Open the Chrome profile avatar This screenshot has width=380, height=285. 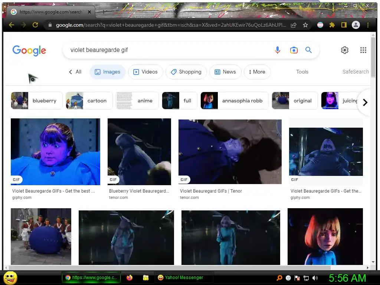[356, 25]
